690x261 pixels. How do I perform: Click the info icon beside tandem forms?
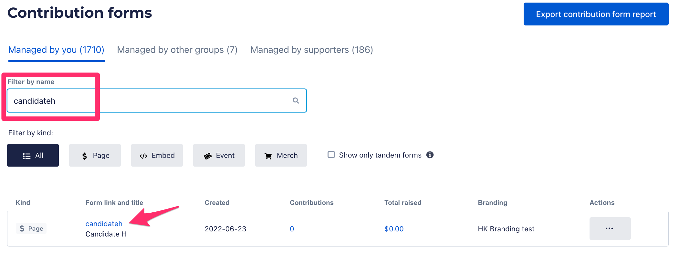(x=430, y=155)
